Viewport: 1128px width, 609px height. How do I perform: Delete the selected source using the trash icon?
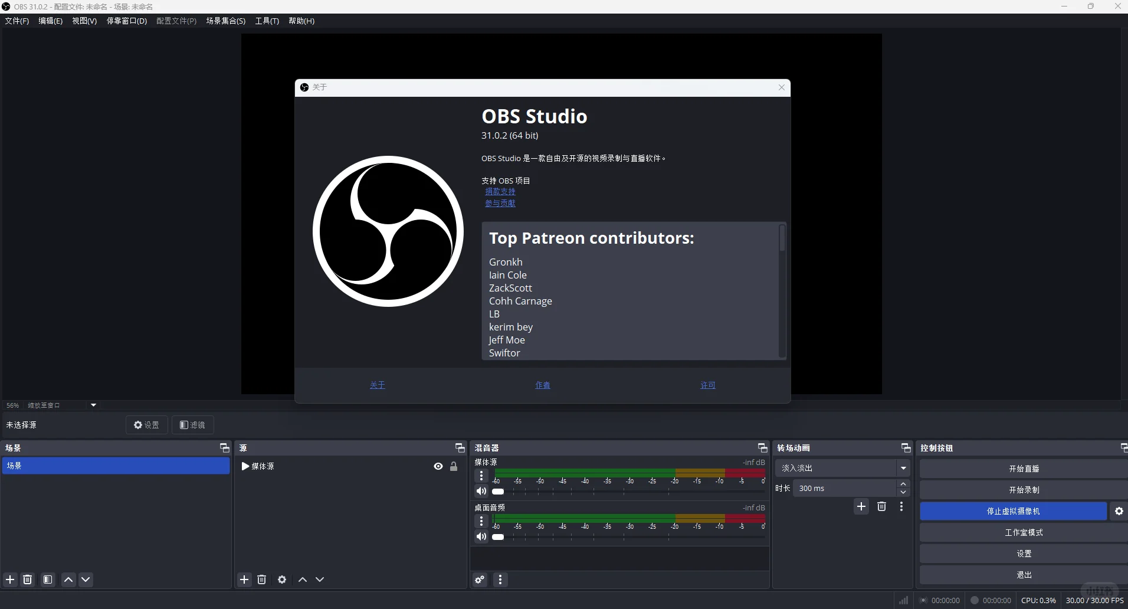(x=261, y=579)
